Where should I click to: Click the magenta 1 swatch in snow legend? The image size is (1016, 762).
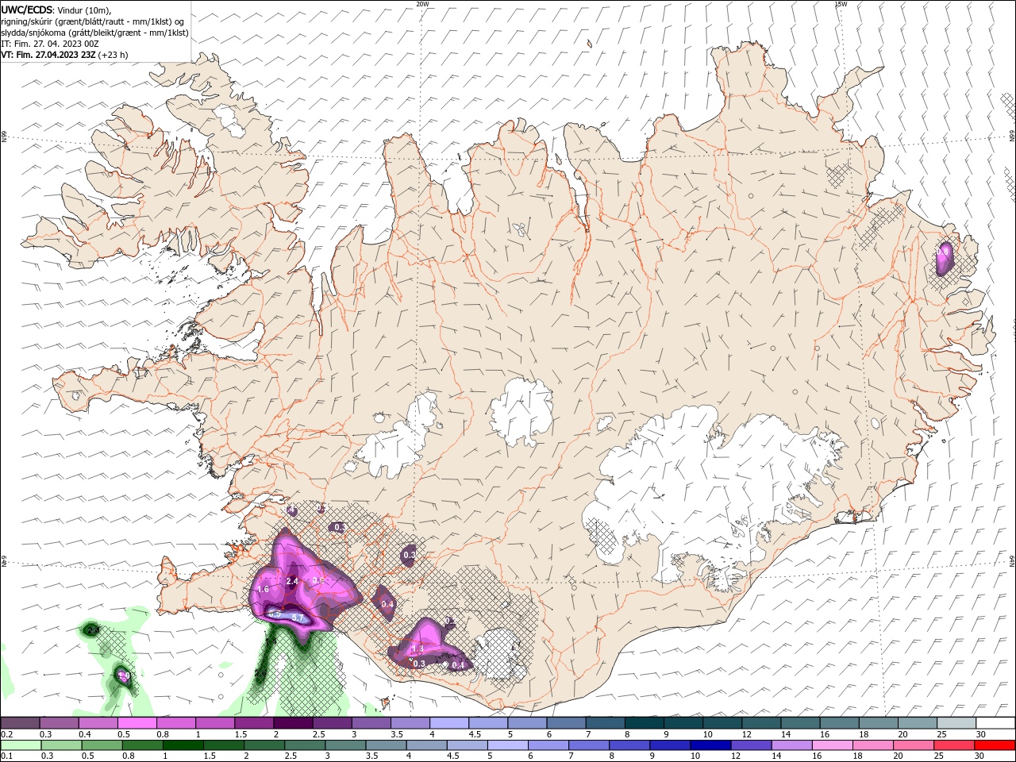pos(214,723)
